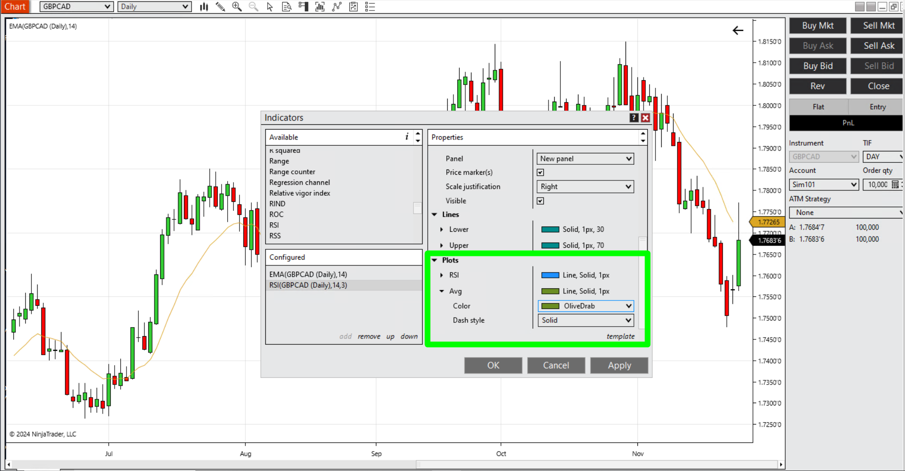Open the Scale justification dropdown
Viewport: 905px width, 471px height.
585,187
